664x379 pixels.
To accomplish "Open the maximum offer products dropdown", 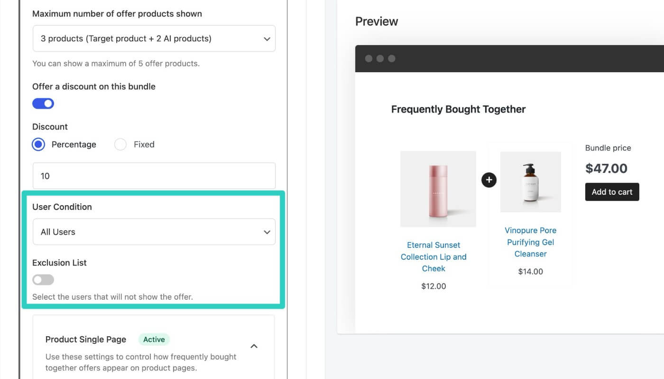I will (x=154, y=38).
